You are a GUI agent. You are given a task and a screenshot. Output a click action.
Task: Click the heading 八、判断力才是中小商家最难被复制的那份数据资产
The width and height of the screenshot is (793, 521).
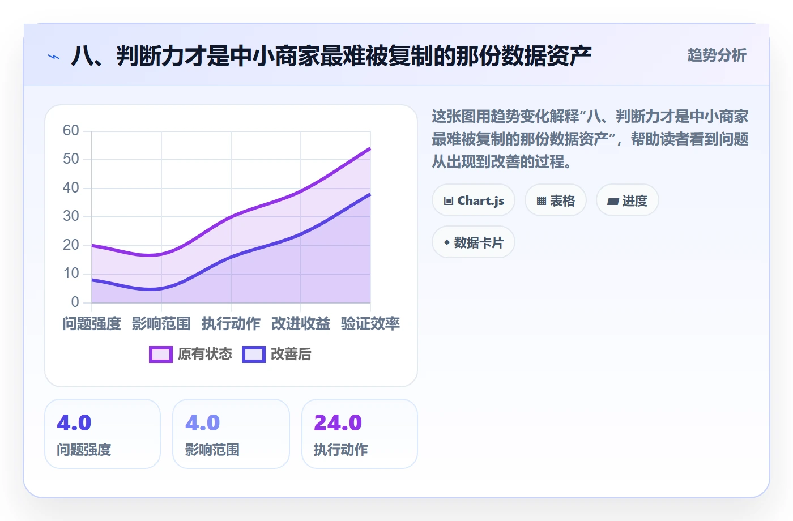coord(331,56)
